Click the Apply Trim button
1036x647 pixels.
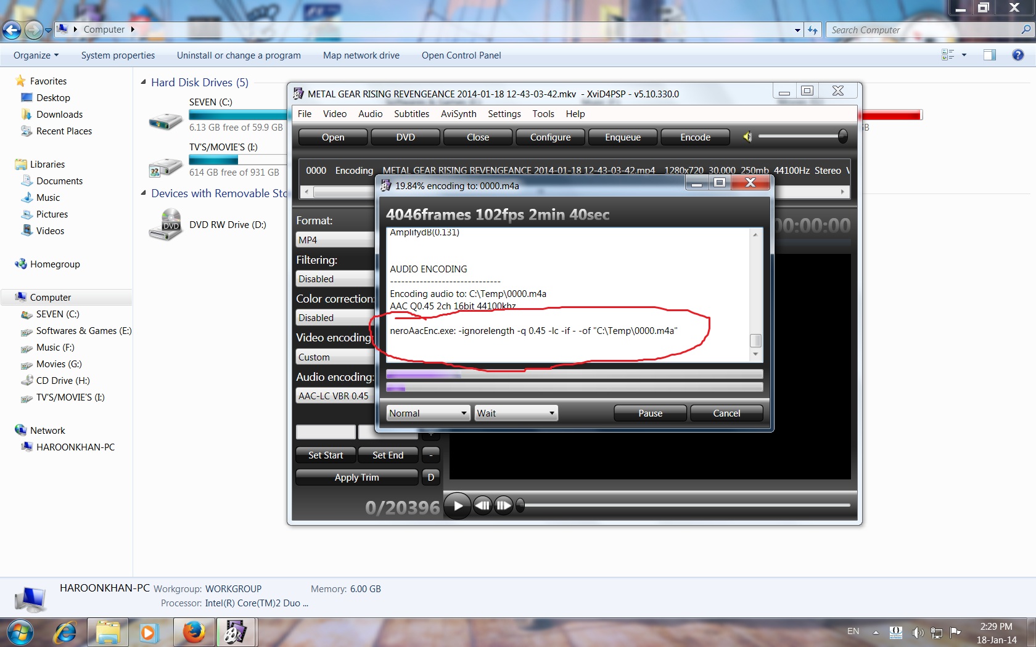pyautogui.click(x=356, y=477)
